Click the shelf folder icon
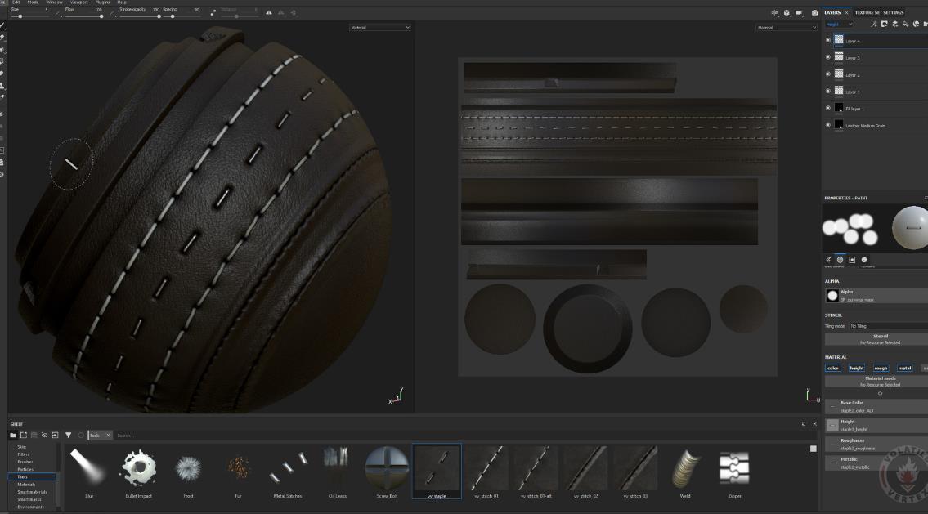The height and width of the screenshot is (514, 928). (x=13, y=436)
